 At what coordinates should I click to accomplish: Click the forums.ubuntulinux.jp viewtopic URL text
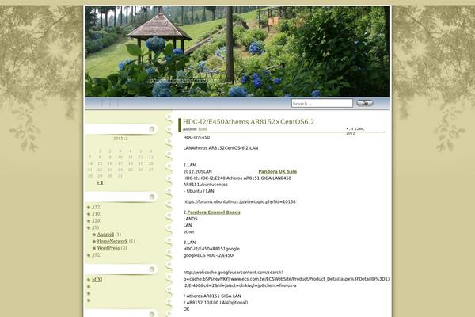239,201
